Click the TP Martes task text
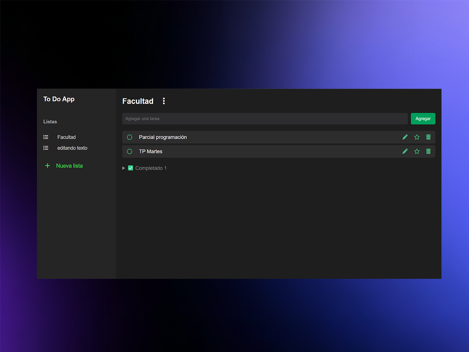Viewport: 469px width, 352px height. click(x=151, y=151)
